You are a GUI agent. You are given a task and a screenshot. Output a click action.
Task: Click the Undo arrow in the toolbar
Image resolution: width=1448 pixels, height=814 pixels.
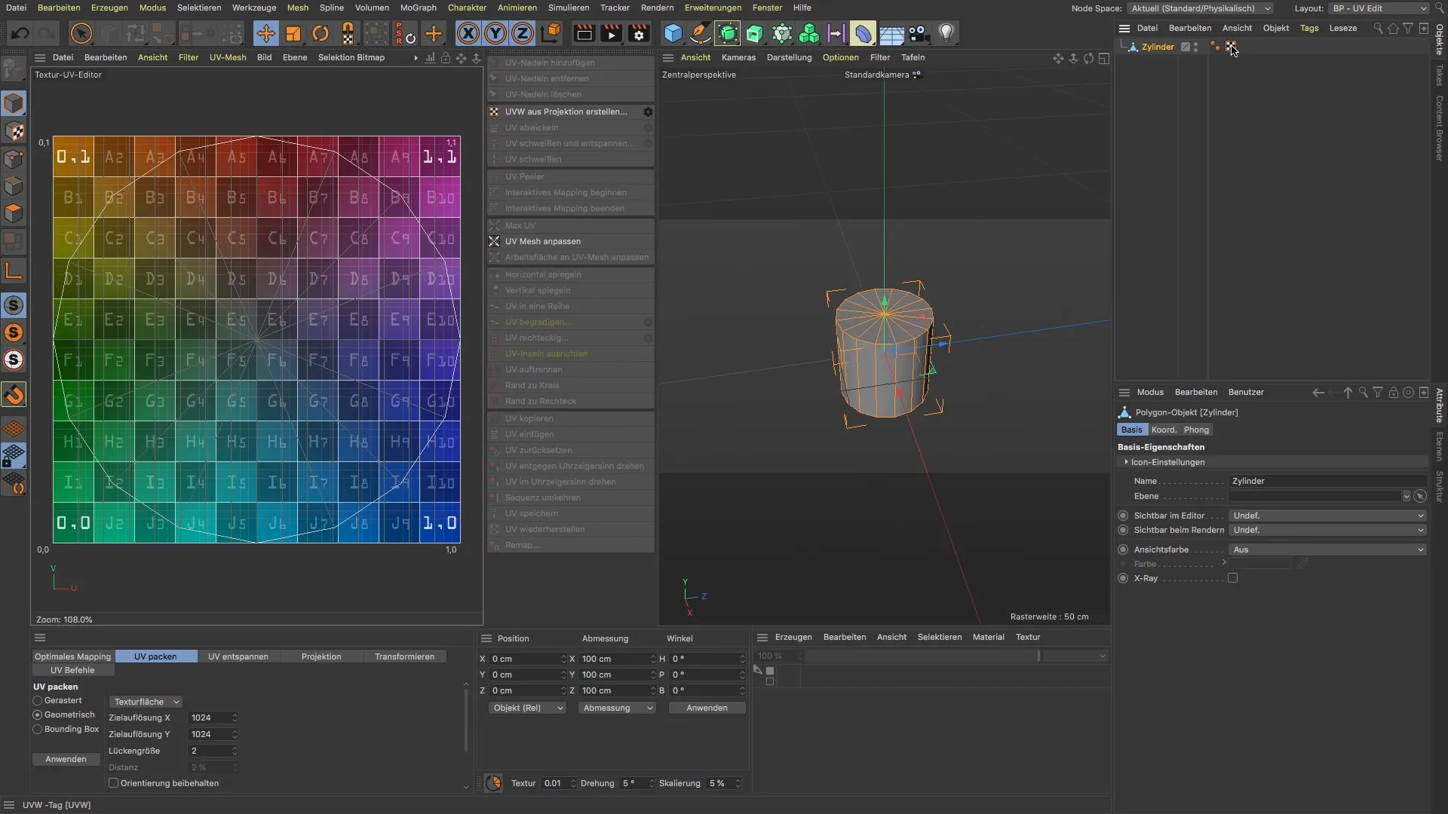[20, 33]
